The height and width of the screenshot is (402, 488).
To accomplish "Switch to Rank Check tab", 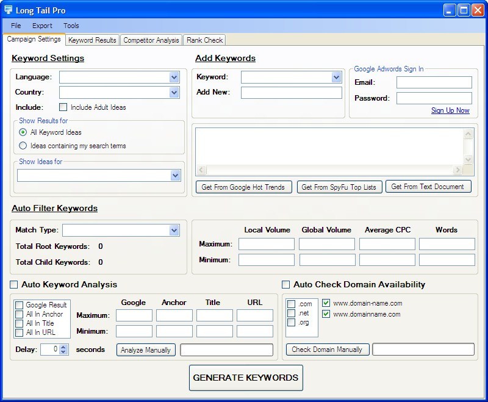I will (204, 40).
